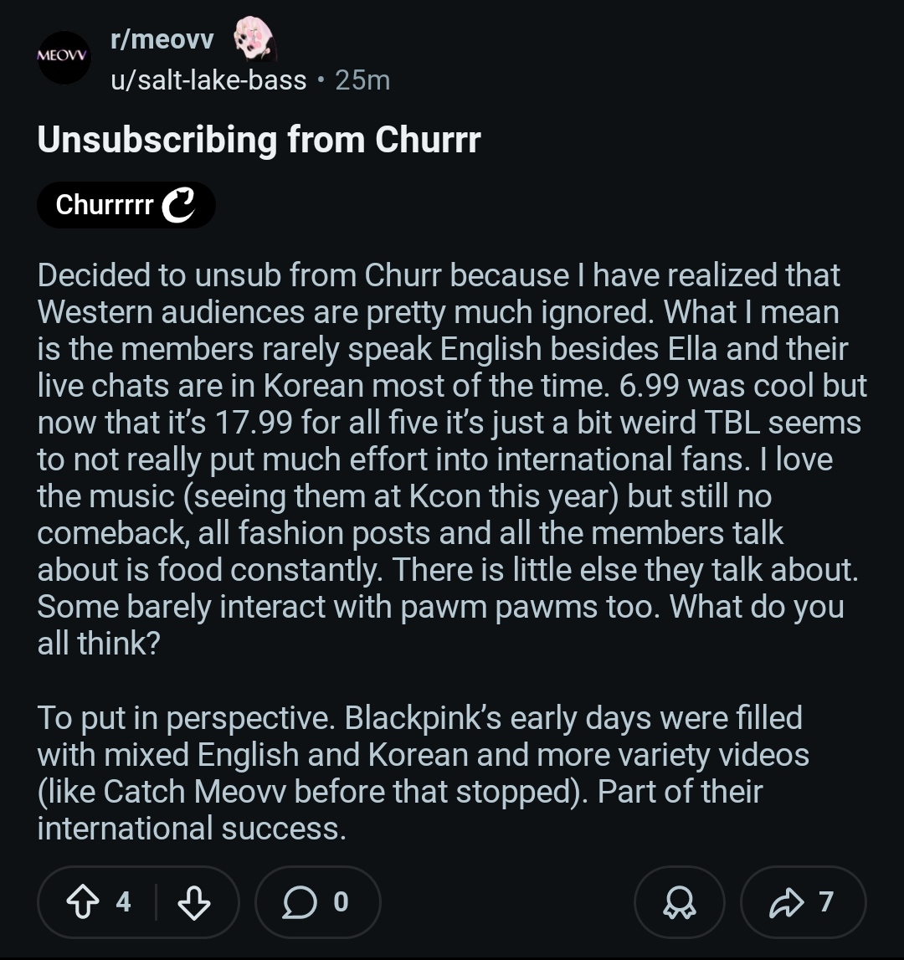904x960 pixels.
Task: Open comments via speech bubble icon
Action: (299, 902)
